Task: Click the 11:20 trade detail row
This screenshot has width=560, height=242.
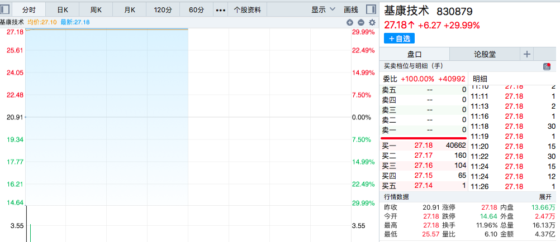Action: click(513, 146)
